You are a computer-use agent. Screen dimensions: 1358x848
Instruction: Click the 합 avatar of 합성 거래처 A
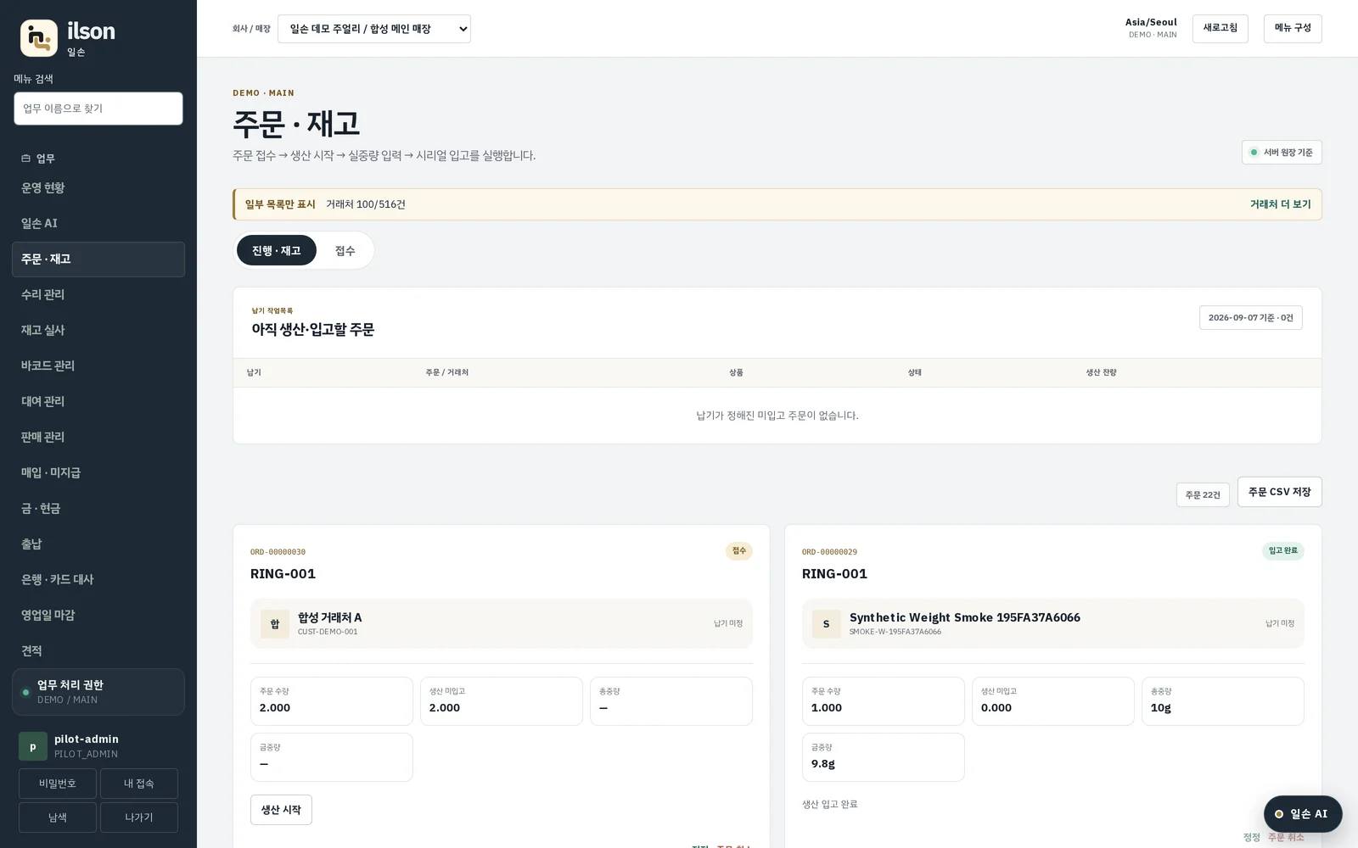275,624
